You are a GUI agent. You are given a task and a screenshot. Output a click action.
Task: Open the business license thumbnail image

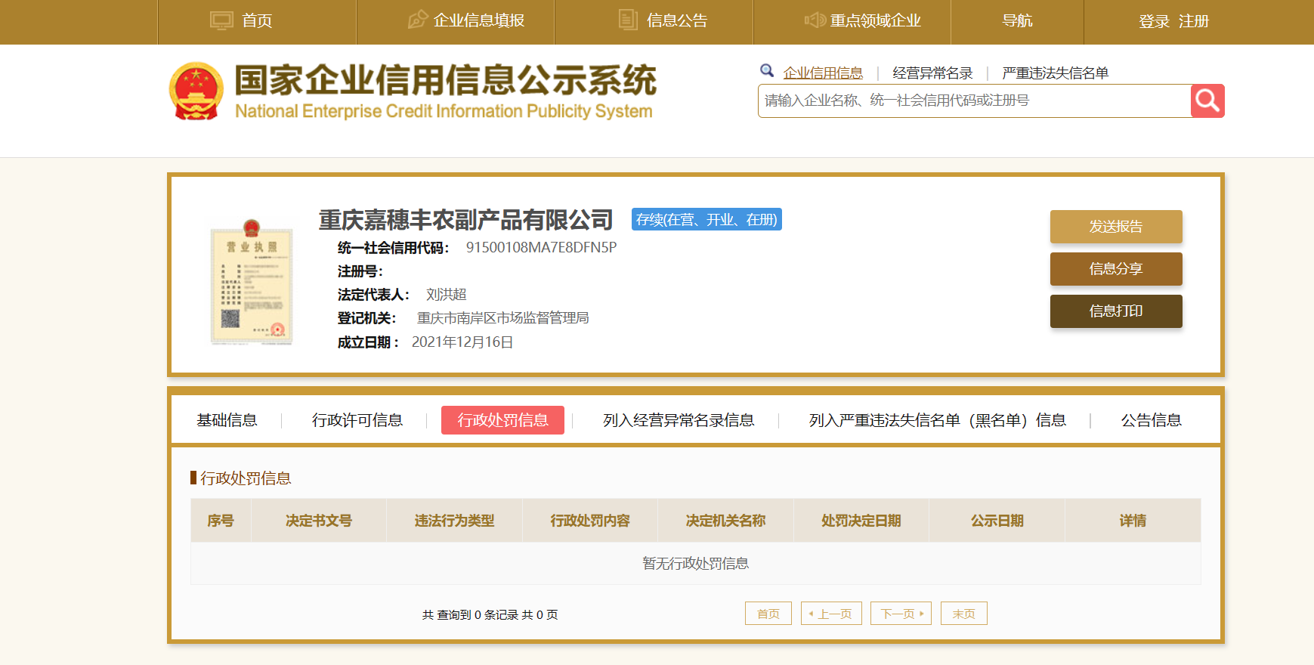pyautogui.click(x=252, y=282)
